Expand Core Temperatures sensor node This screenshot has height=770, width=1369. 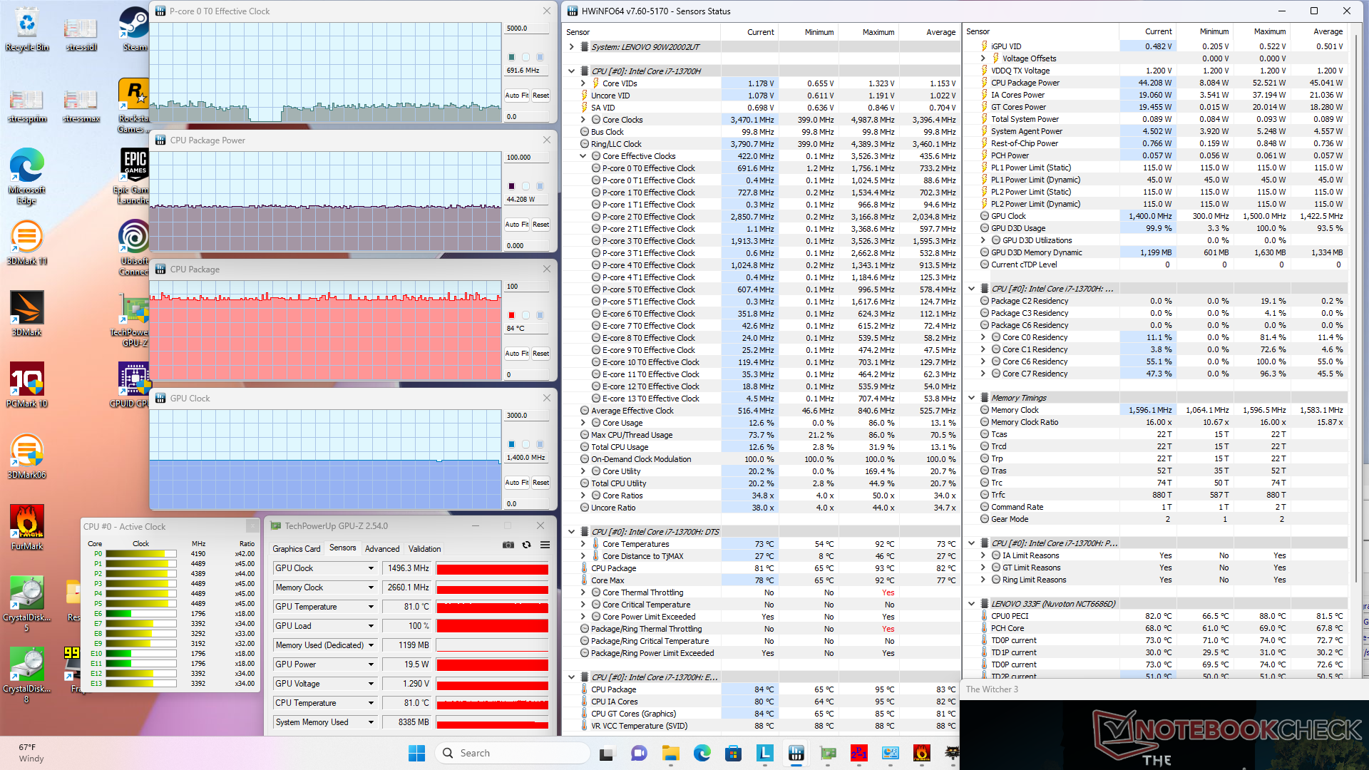(583, 544)
